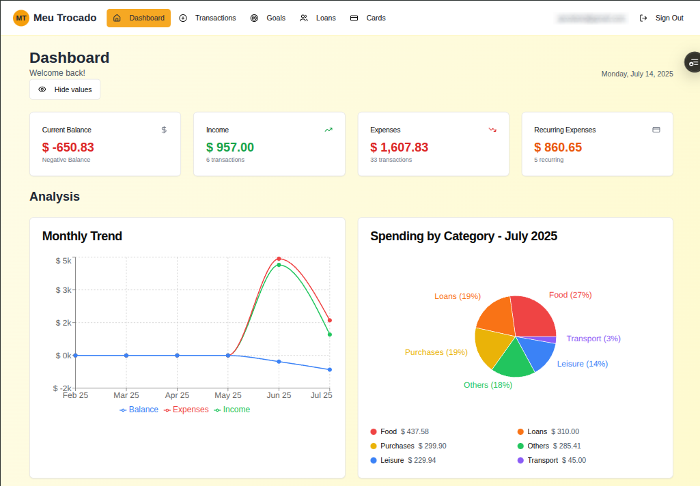Click the red Food slice of pie chart
This screenshot has height=486, width=700.
[x=533, y=315]
